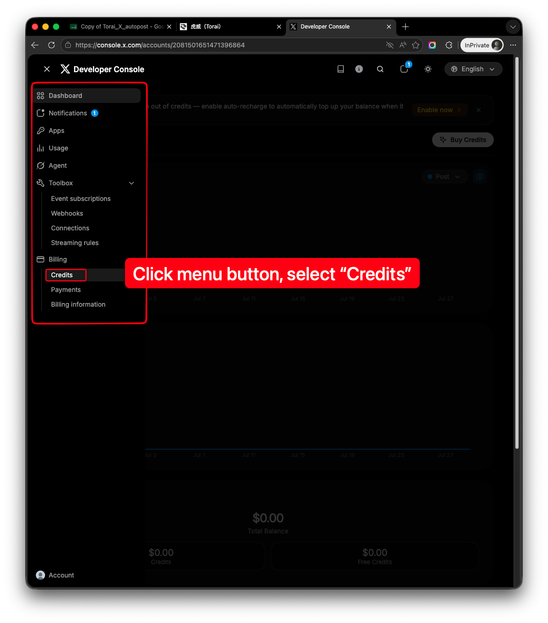Open Payments under Billing

pos(66,290)
